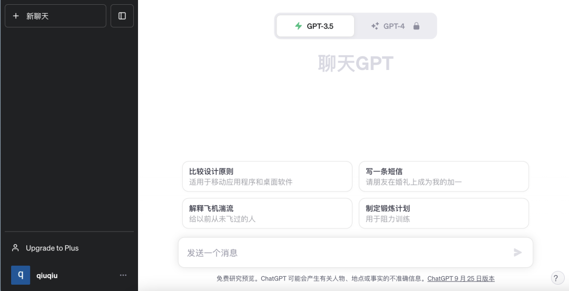Open the help question mark button
This screenshot has width=569, height=291.
tap(555, 278)
